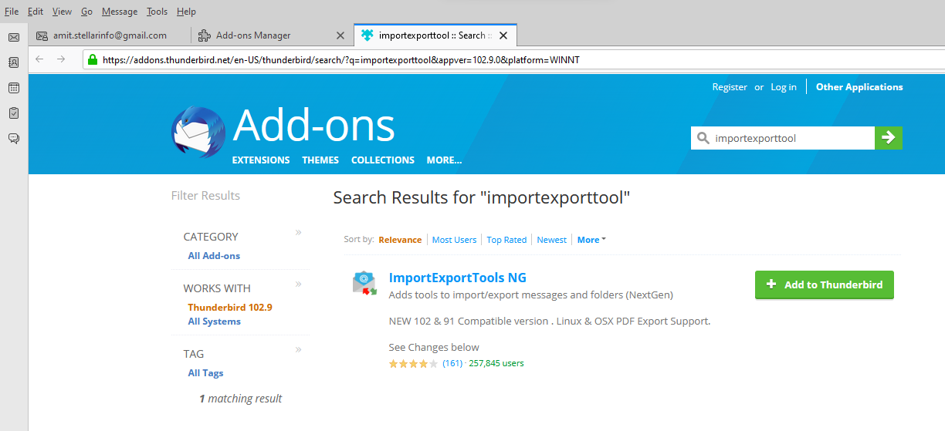Select Thunderbird 102.9 filter
Screen dimensions: 945x431
click(x=230, y=307)
